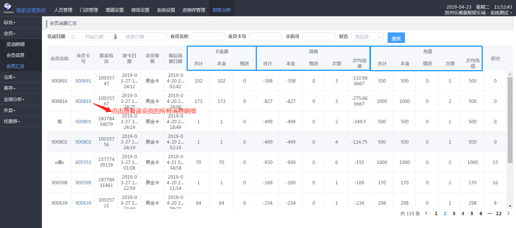Go to page 6
Viewport: 516px width, 228px height.
coord(481,214)
